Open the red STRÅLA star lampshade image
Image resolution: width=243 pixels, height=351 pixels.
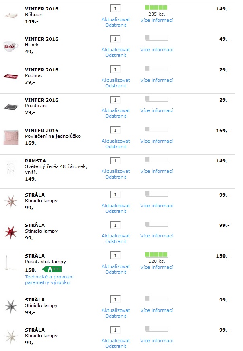click(11, 232)
